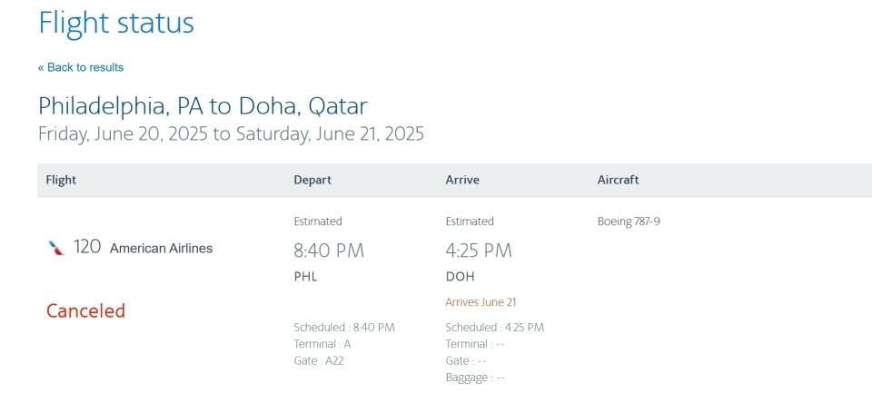Select the 4:25 PM estimated arrival time
The width and height of the screenshot is (872, 393).
point(479,251)
